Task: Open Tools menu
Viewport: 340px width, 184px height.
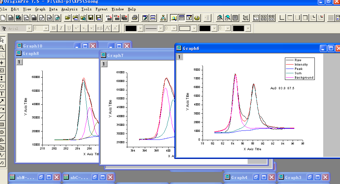Action: pyautogui.click(x=86, y=9)
